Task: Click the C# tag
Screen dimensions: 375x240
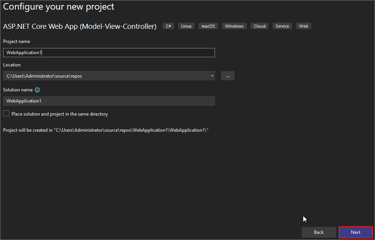Action: (169, 26)
